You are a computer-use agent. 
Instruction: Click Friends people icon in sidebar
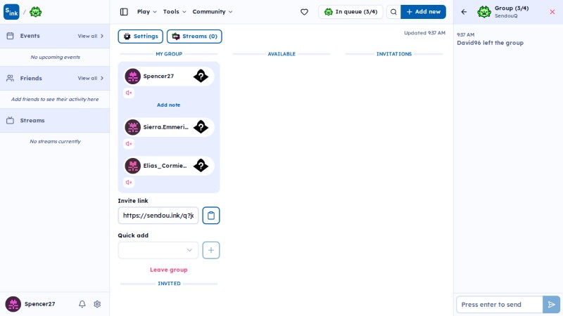[x=10, y=78]
